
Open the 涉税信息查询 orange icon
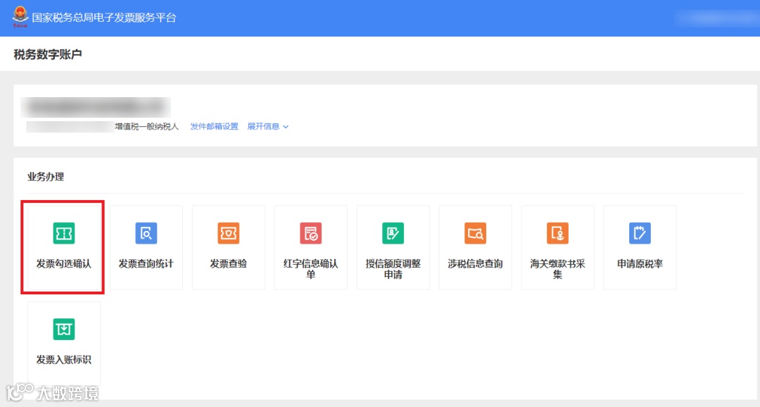[475, 233]
